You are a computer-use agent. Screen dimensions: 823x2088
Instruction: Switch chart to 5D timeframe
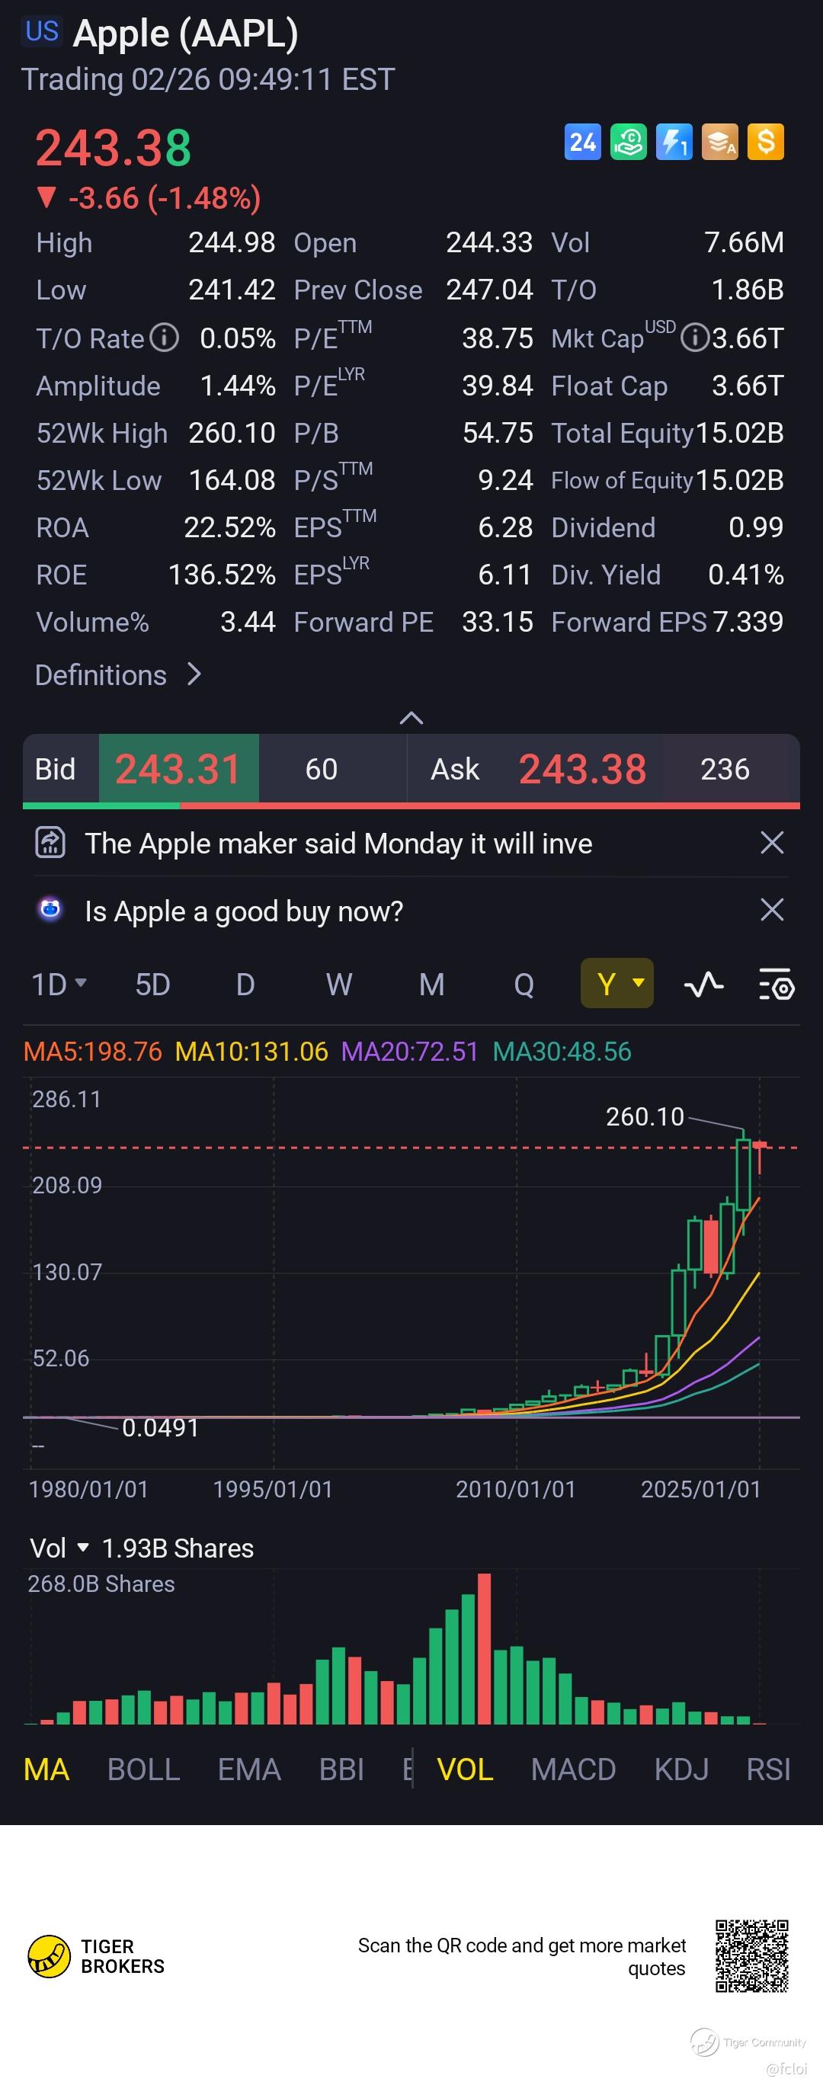click(152, 985)
